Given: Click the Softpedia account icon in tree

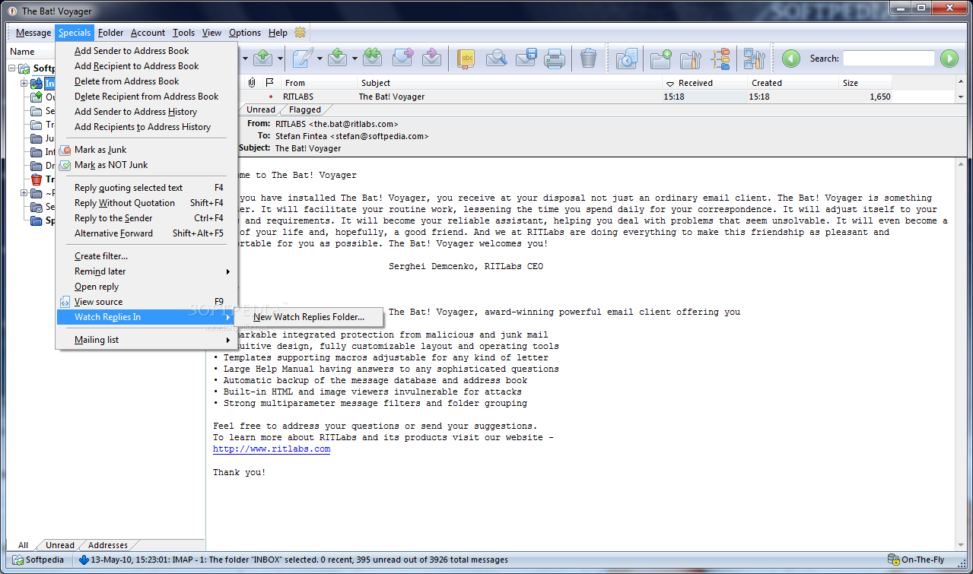Looking at the screenshot, I should pyautogui.click(x=24, y=69).
